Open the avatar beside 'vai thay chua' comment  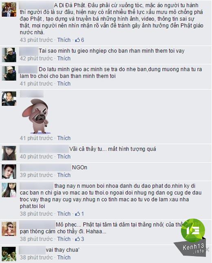click(x=9, y=254)
